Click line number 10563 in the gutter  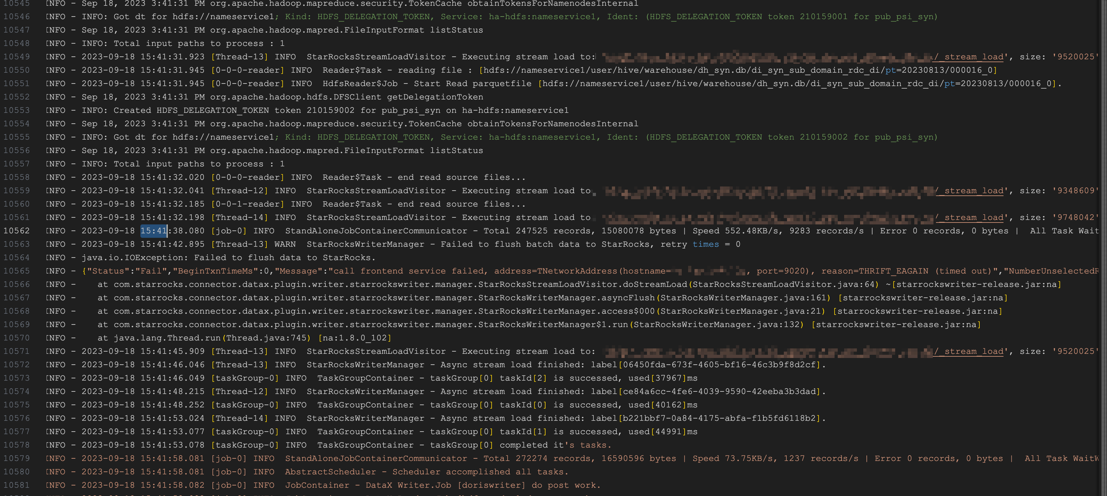(x=16, y=244)
